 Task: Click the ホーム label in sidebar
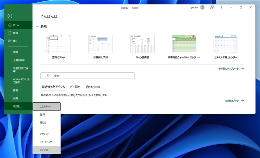click(x=16, y=25)
